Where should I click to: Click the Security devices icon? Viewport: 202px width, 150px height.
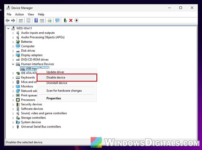pos(18,104)
